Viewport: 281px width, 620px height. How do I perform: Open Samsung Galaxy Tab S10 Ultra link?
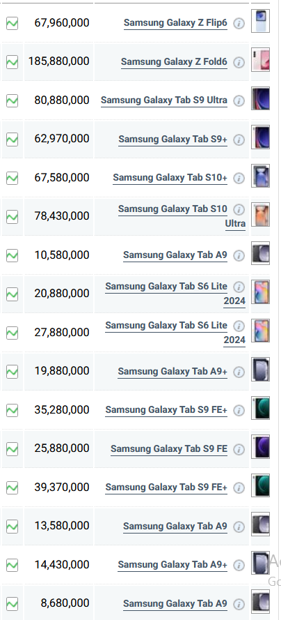(182, 216)
